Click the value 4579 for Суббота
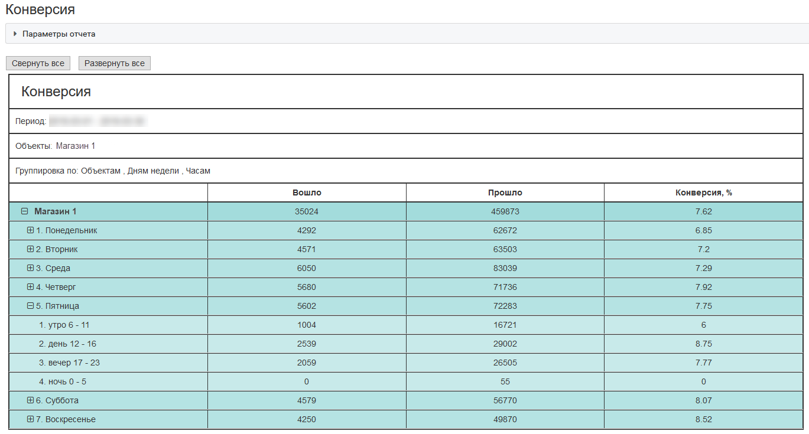Image resolution: width=809 pixels, height=434 pixels. pyautogui.click(x=307, y=400)
